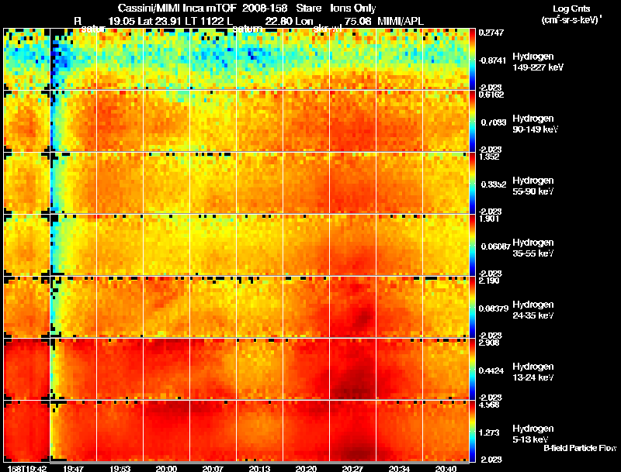Select the "Lat 23.91" header value
Screen dimensions: 621x472
(161, 22)
